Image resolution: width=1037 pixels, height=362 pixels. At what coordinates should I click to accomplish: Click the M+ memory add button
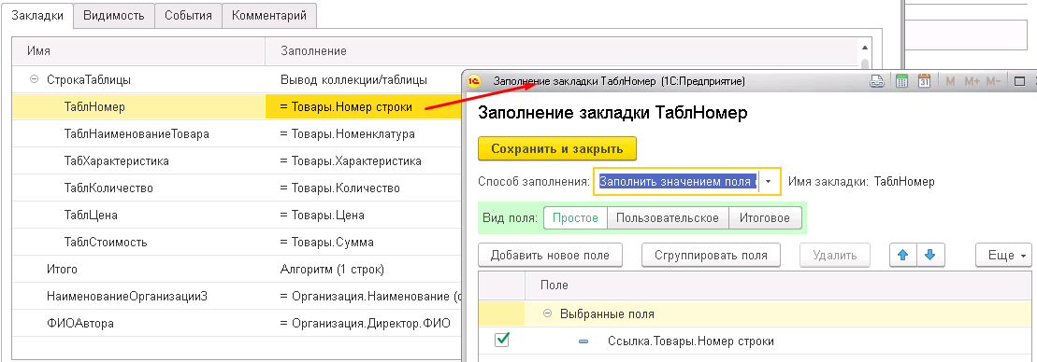971,81
